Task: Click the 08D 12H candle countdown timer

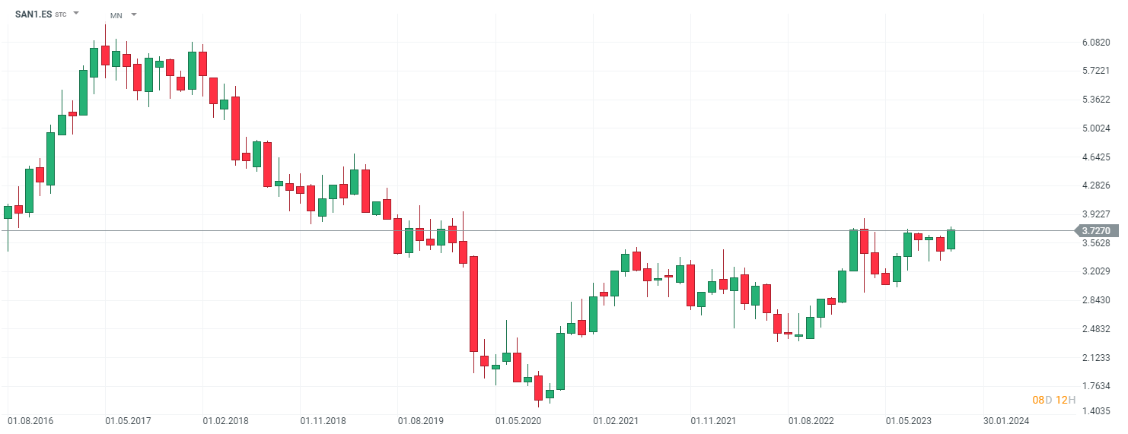Action: point(1053,400)
